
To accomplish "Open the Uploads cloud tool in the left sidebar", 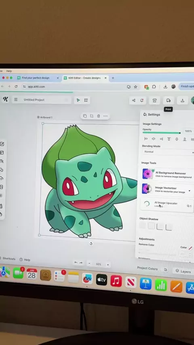I will click(2, 179).
